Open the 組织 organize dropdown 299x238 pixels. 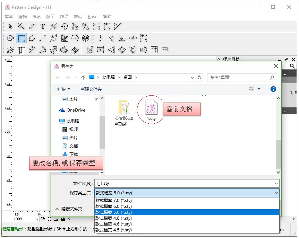pyautogui.click(x=63, y=89)
